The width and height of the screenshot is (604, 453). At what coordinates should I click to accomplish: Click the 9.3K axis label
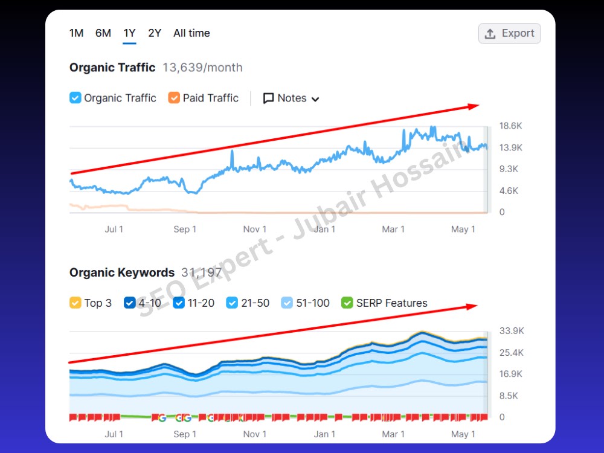509,169
